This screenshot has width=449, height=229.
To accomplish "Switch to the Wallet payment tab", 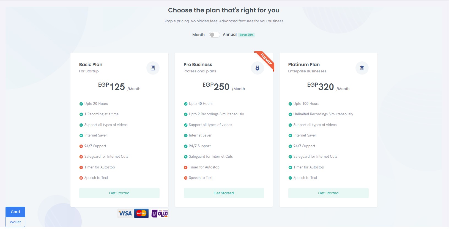I will click(15, 222).
